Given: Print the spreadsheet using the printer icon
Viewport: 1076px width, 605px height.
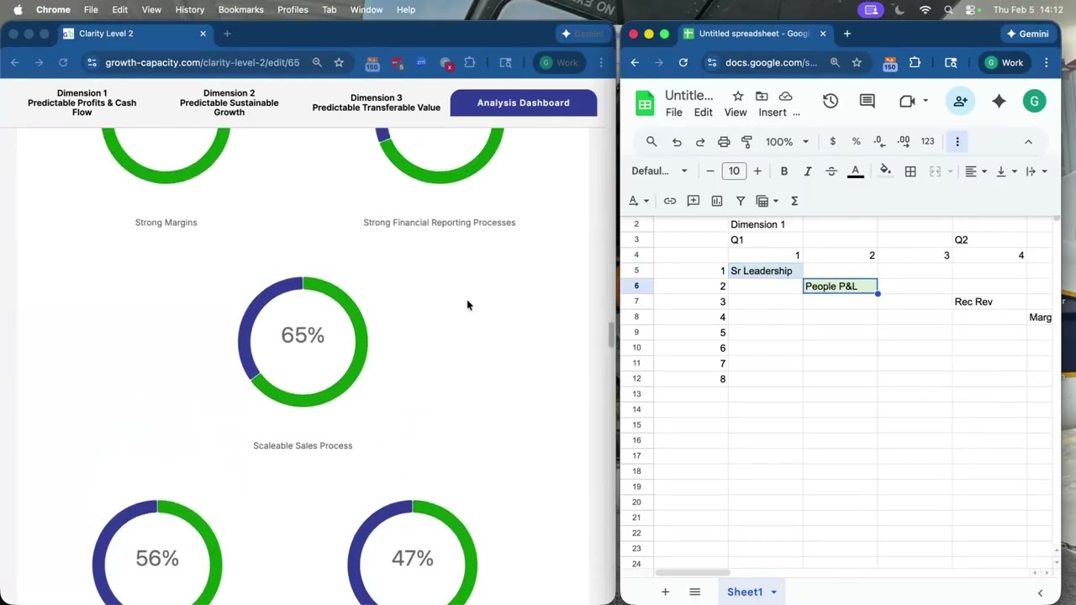Looking at the screenshot, I should pyautogui.click(x=724, y=141).
